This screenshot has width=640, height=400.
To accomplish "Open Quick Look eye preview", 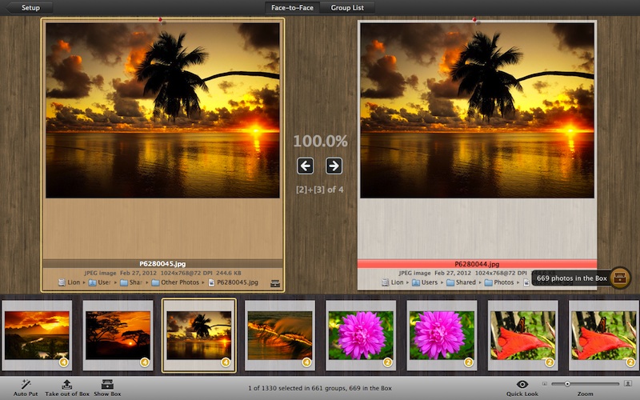I will (522, 385).
